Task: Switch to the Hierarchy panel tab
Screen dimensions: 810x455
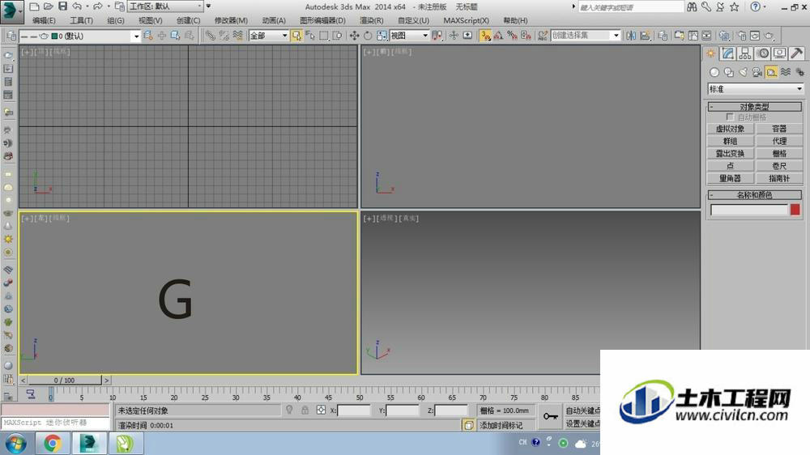Action: click(745, 53)
